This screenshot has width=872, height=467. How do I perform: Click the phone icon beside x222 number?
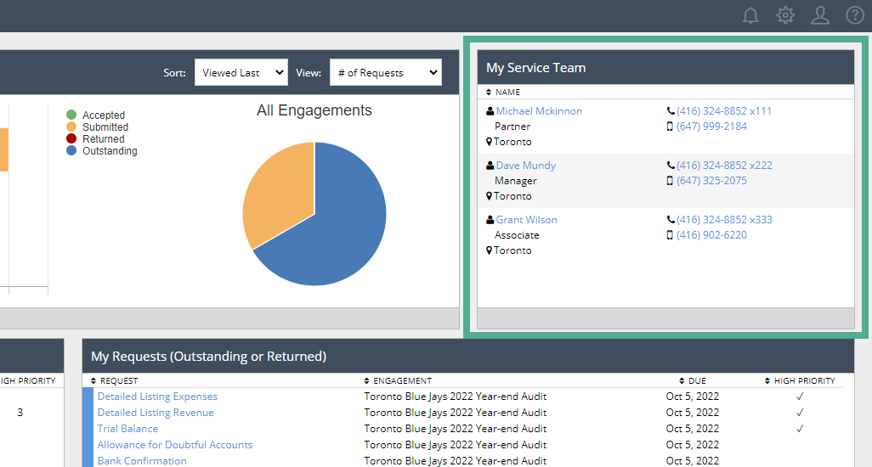(671, 166)
